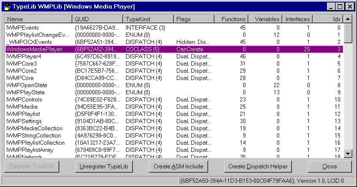Screen dimensions: 357x187
Task: Select the WindowsMediaPlayer COCLASS row
Action: (x=174, y=49)
